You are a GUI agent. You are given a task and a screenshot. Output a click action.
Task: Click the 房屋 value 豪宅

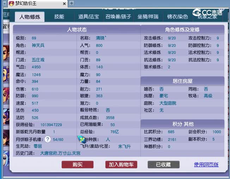click(x=164, y=96)
